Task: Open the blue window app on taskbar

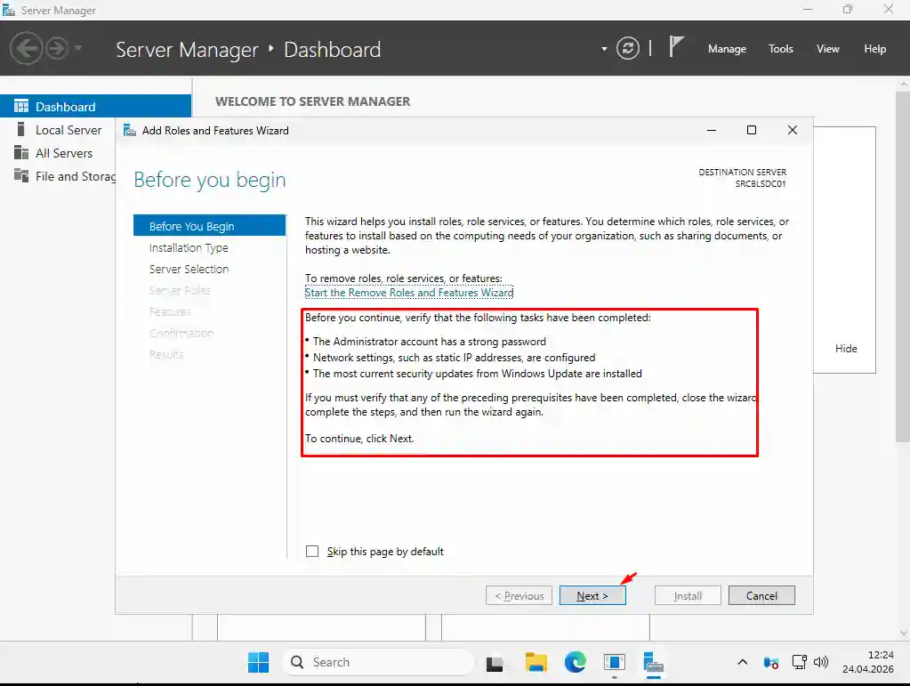Action: click(x=614, y=662)
